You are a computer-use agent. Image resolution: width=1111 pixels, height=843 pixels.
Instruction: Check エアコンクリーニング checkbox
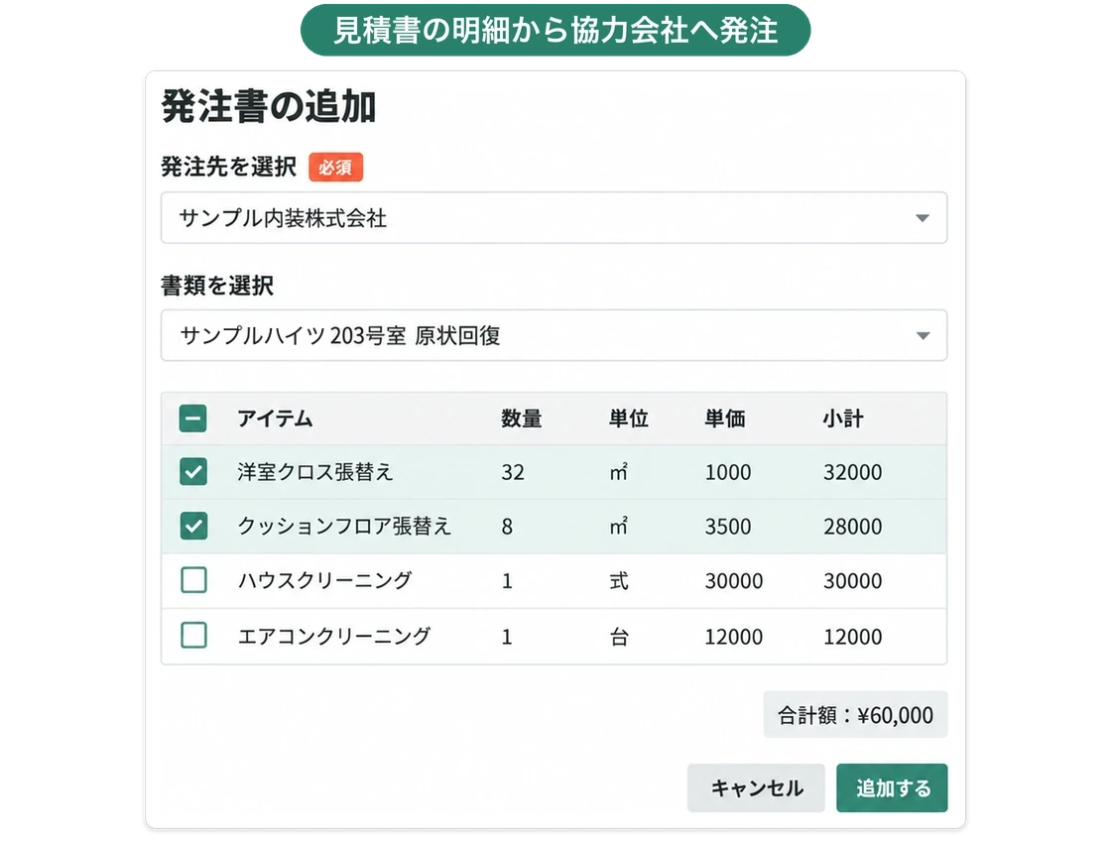pyautogui.click(x=193, y=636)
